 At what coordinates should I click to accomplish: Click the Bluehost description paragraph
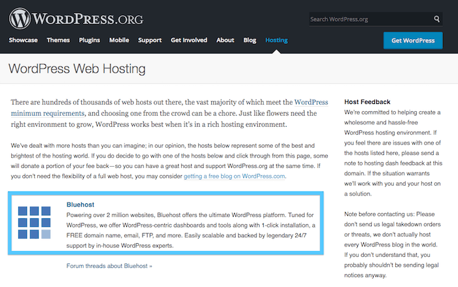191,230
